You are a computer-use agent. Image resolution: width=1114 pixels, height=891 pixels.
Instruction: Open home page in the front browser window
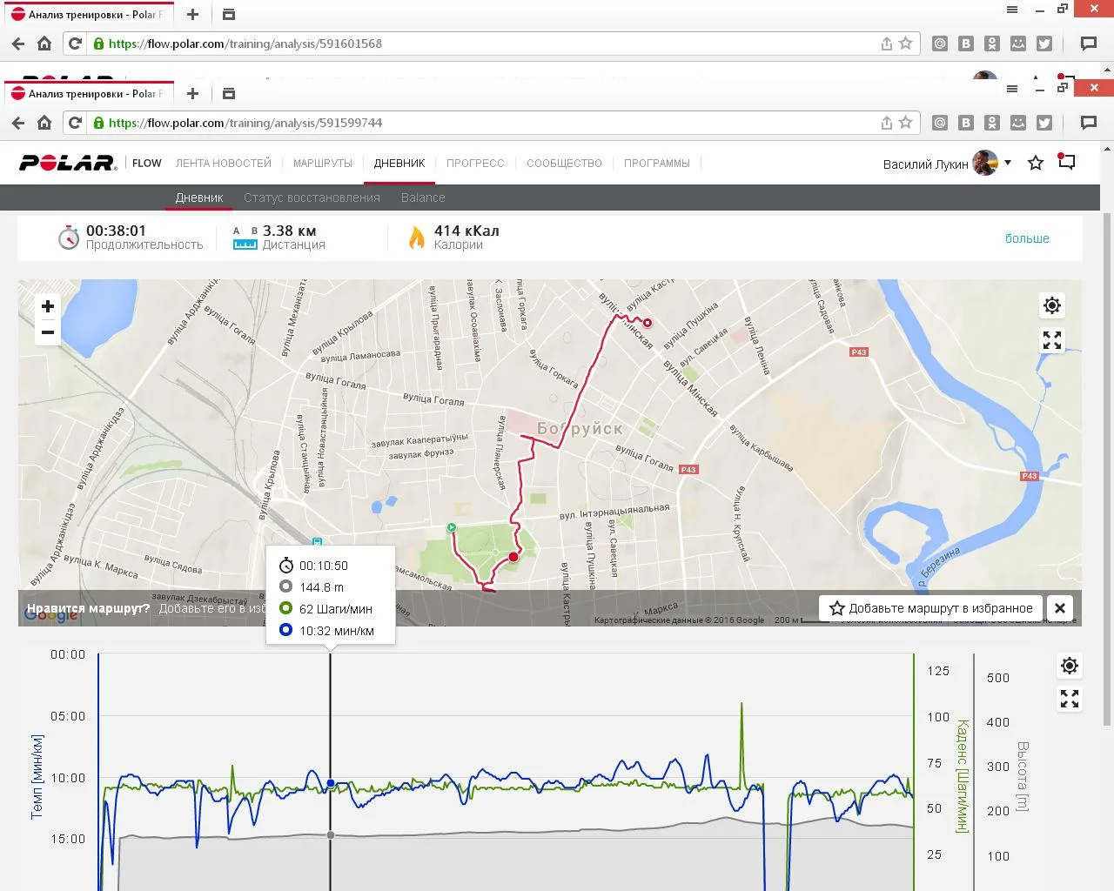(x=44, y=123)
